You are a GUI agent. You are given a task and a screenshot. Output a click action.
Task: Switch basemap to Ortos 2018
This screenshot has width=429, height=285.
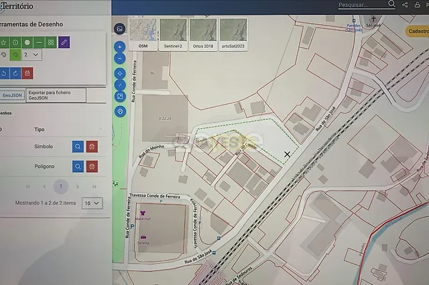203,34
